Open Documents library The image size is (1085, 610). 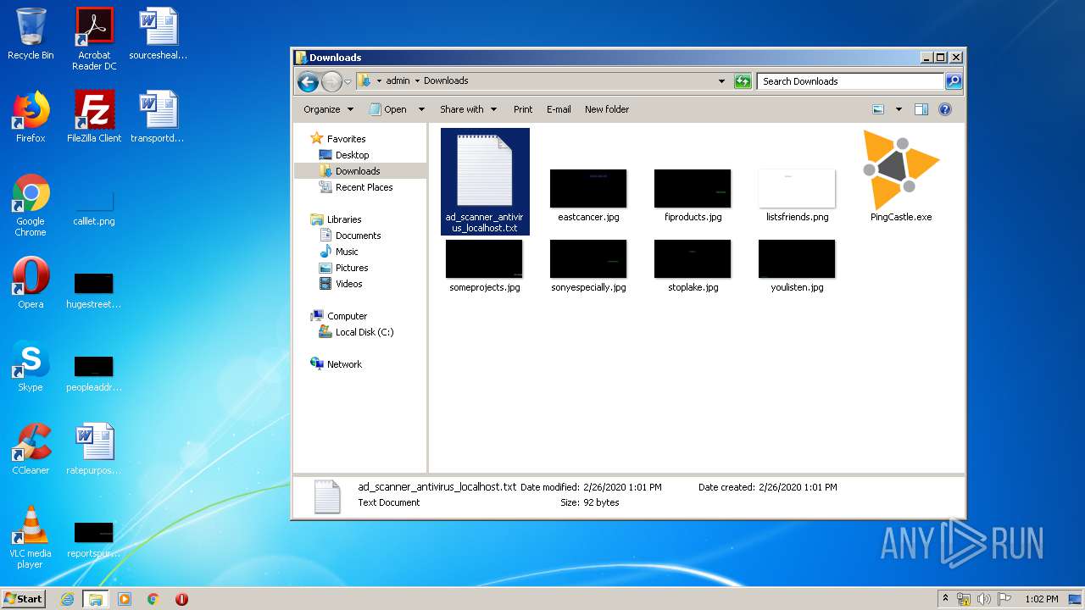tap(358, 236)
